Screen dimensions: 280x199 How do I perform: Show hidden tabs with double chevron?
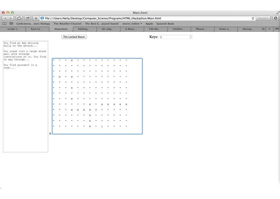point(263,29)
